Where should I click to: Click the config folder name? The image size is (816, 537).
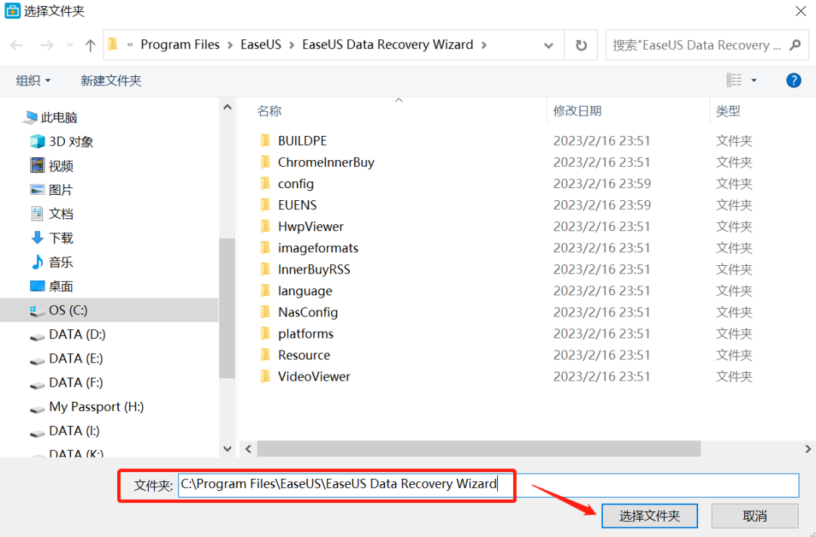pyautogui.click(x=295, y=184)
